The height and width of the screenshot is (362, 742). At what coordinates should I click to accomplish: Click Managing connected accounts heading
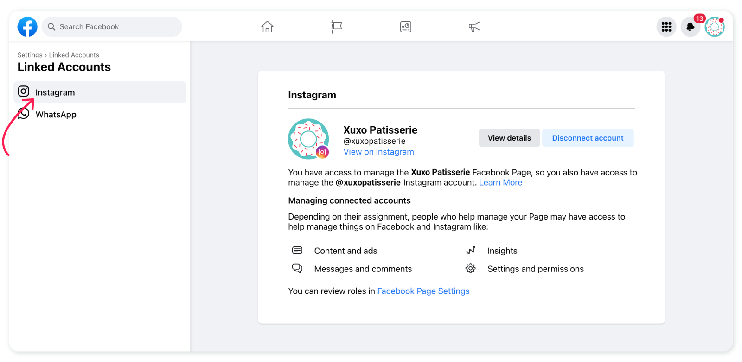coord(349,200)
